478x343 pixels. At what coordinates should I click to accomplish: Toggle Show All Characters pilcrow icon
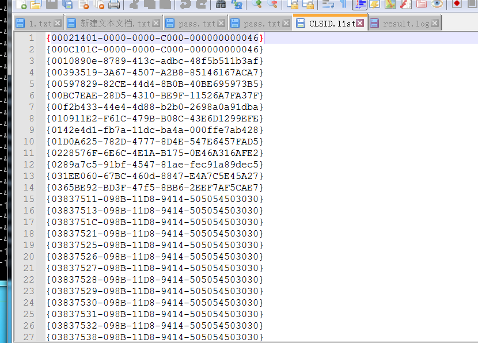[x=344, y=4]
